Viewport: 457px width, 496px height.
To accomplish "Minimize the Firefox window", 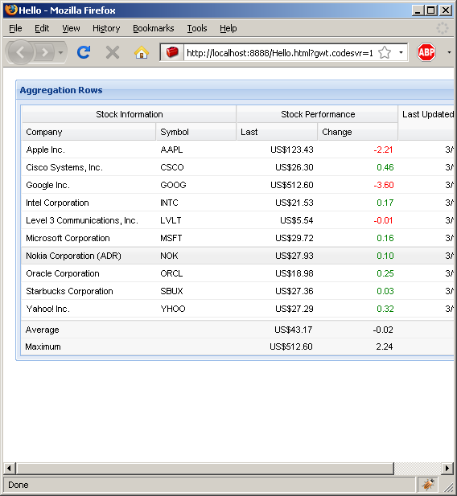I will pos(418,10).
